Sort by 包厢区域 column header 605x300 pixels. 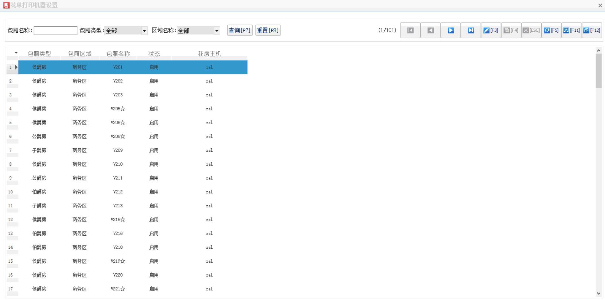(x=80, y=54)
